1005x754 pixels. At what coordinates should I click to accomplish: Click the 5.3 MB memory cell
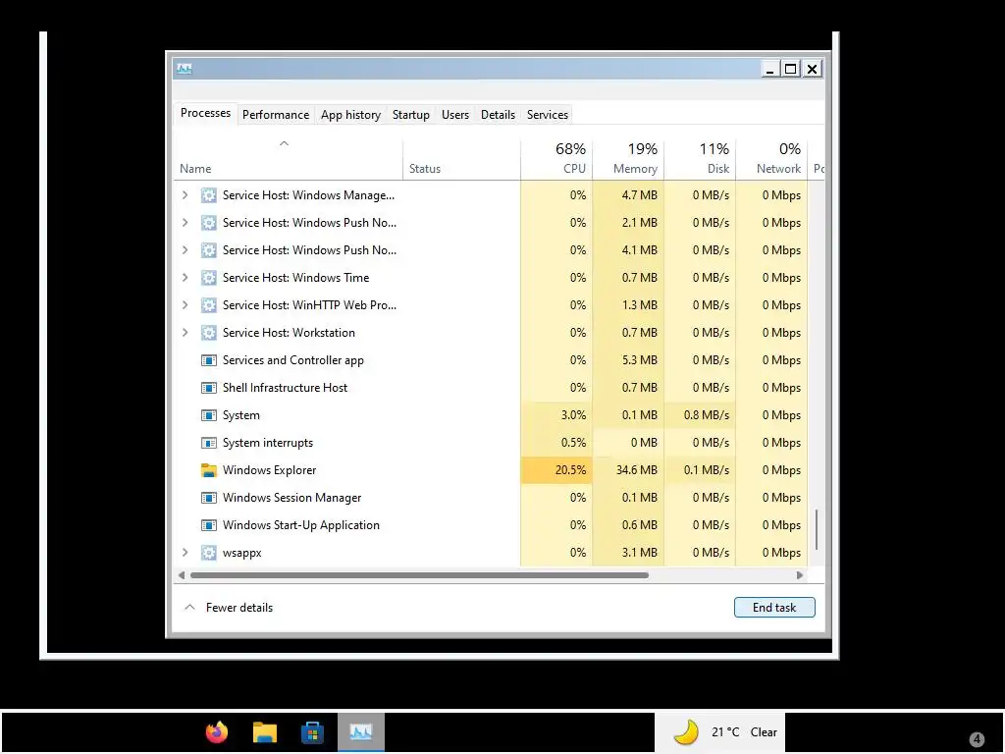[x=629, y=360]
